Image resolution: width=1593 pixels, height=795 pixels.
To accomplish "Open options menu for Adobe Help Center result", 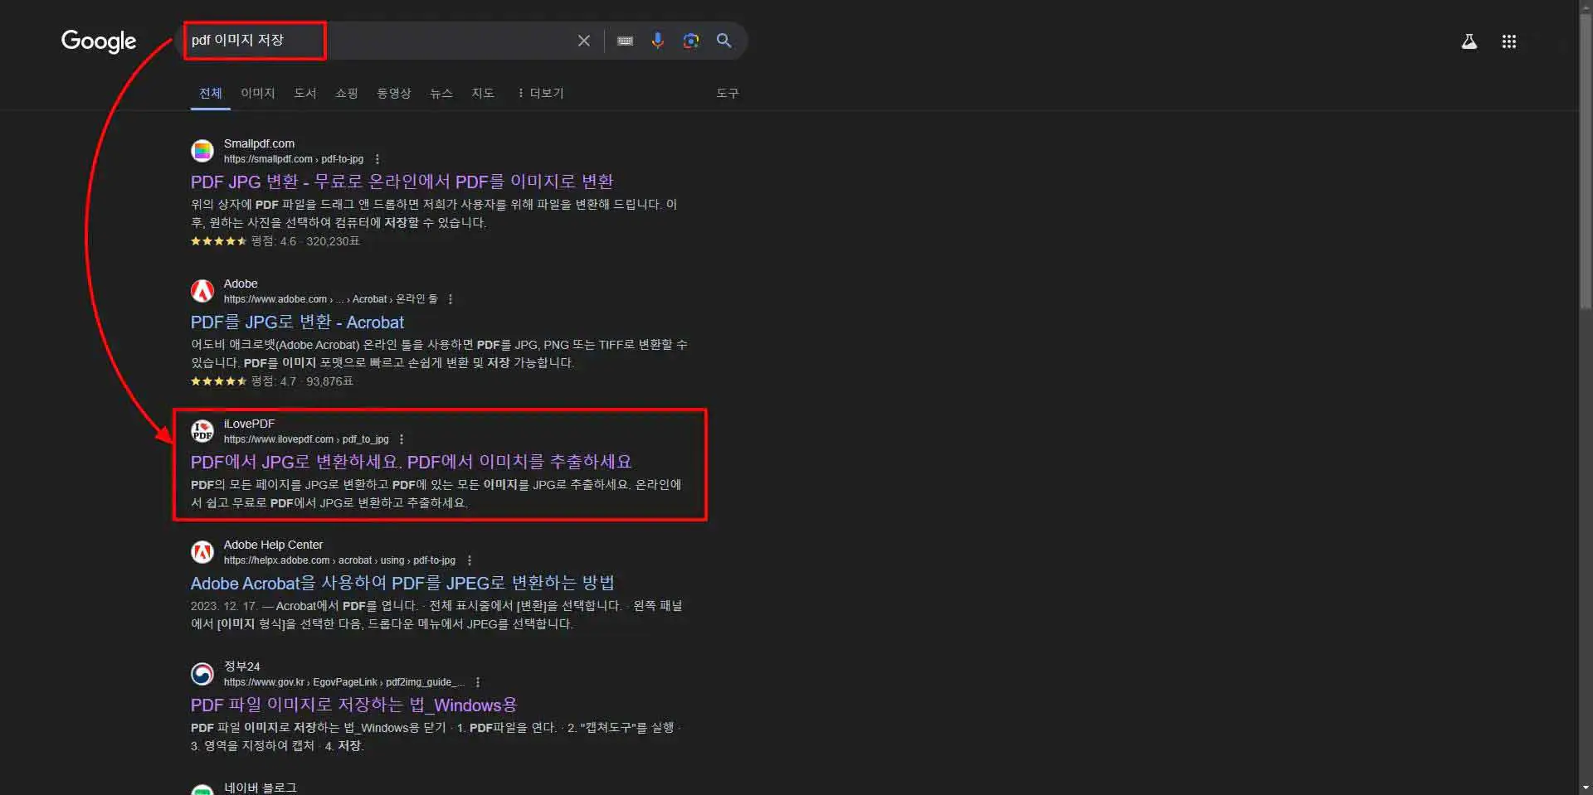I will pyautogui.click(x=470, y=560).
